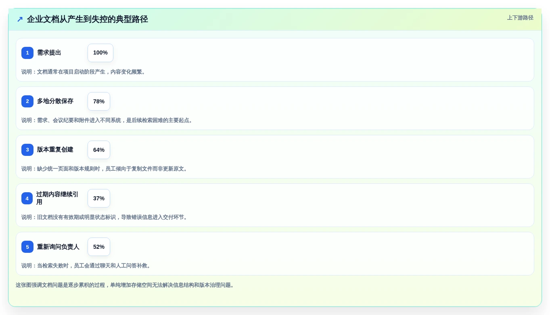Click the 52% value chip
This screenshot has width=550, height=315.
point(99,247)
